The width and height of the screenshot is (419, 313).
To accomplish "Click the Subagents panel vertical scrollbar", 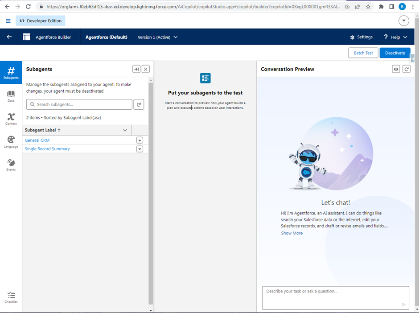I will coord(151,194).
